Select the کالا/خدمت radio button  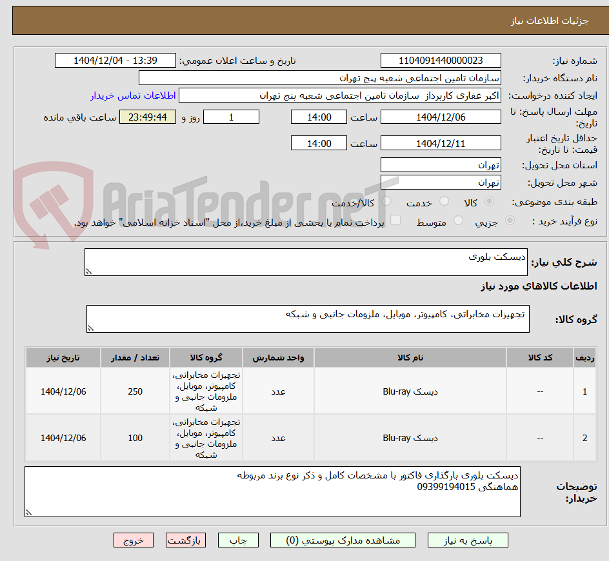pos(387,201)
